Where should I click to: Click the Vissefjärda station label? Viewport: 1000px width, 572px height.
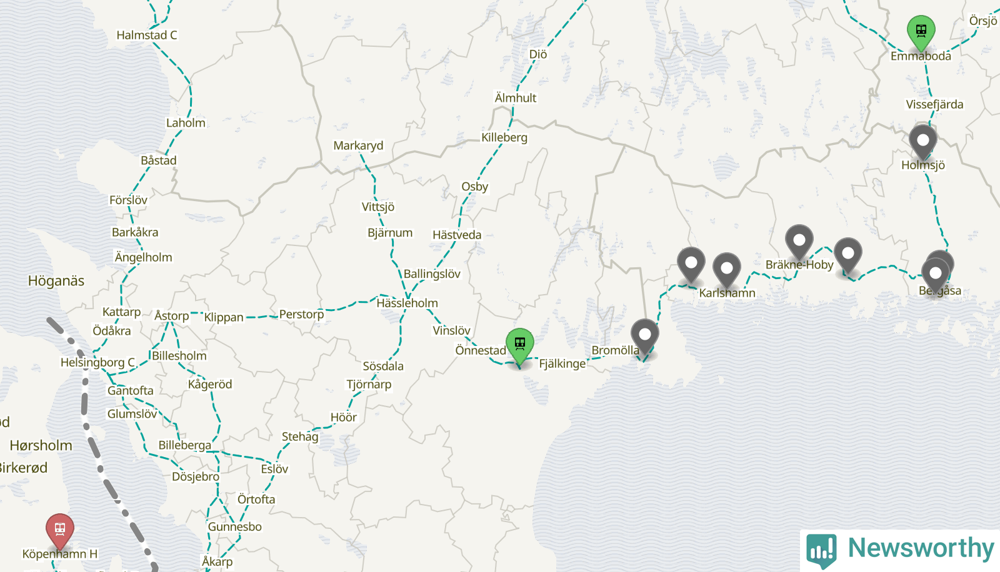pyautogui.click(x=935, y=104)
